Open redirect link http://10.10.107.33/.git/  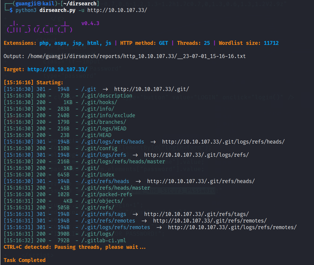click(x=152, y=89)
